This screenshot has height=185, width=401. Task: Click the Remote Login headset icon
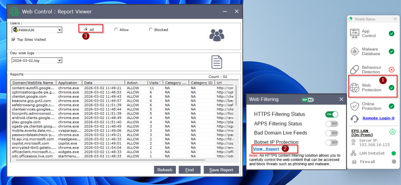pyautogui.click(x=354, y=118)
